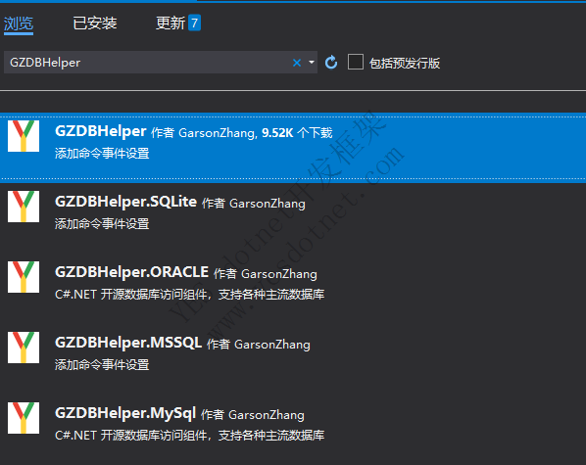Click the GZDBHelper.MySql package icon
The height and width of the screenshot is (465, 586).
[24, 418]
